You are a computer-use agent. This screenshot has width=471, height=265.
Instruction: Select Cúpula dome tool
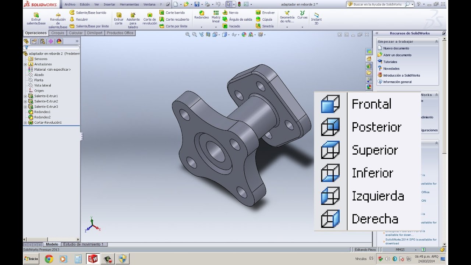[264, 19]
